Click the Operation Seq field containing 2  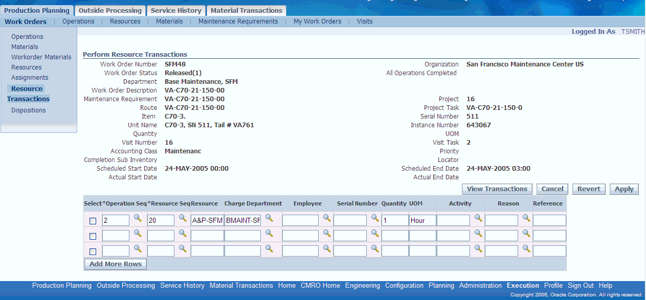tap(116, 220)
